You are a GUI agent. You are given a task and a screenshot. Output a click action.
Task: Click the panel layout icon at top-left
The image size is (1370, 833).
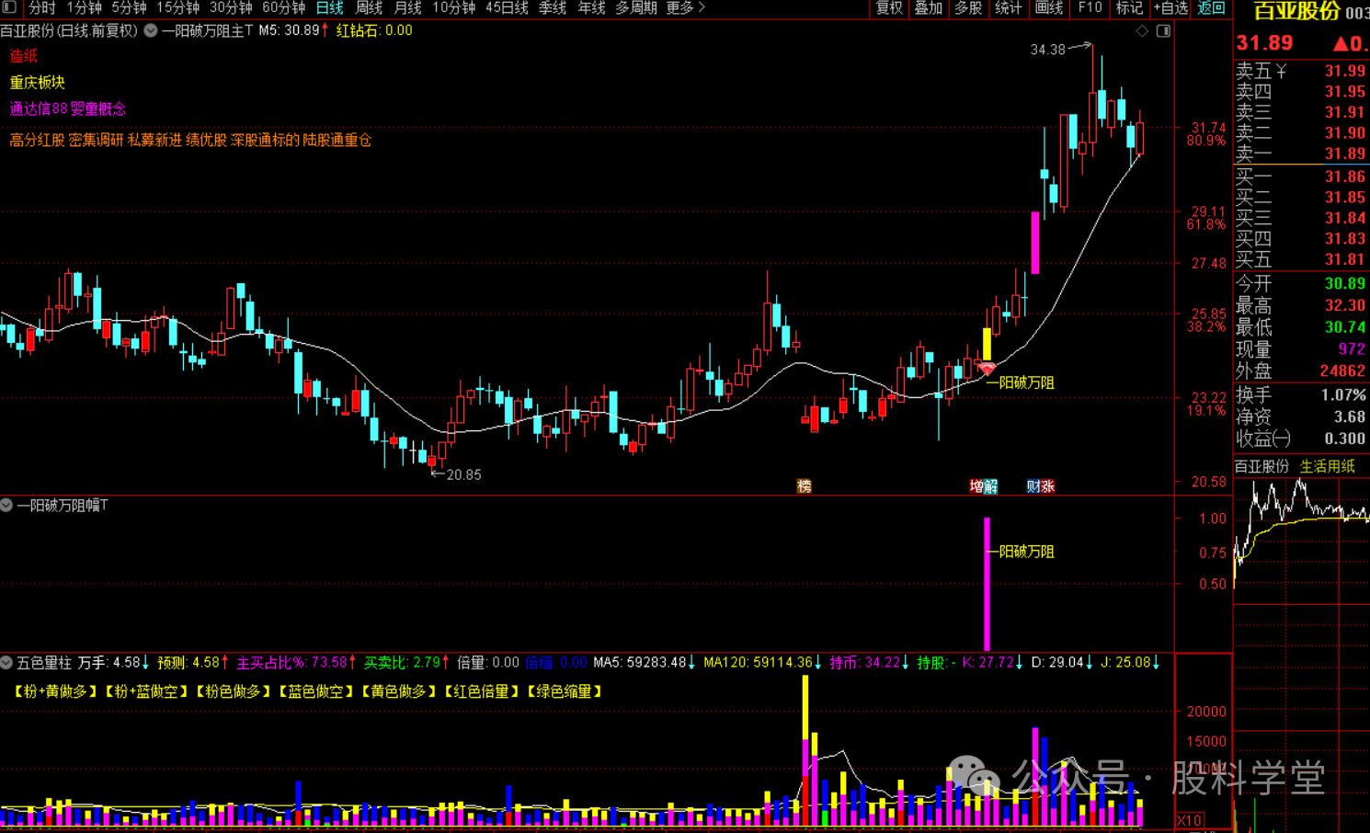[x=10, y=7]
